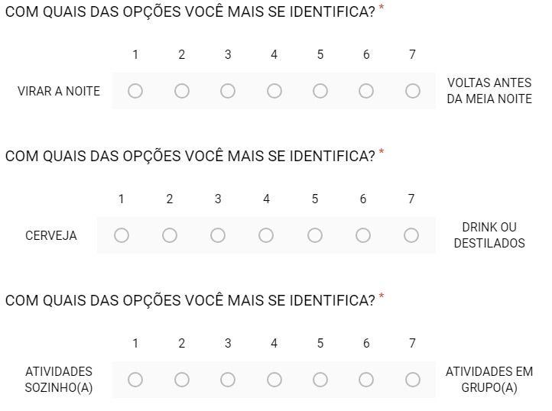
Task: Choose rating 2 on Cerveja scale
Action: tap(170, 235)
